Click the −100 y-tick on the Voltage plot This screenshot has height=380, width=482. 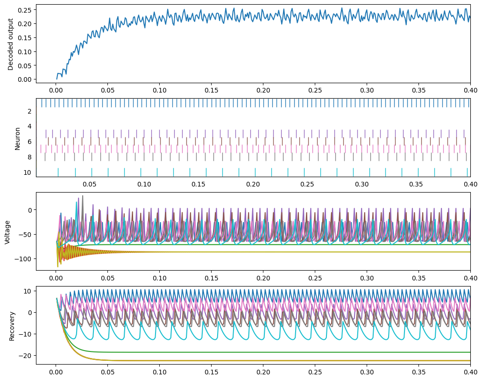(23, 259)
